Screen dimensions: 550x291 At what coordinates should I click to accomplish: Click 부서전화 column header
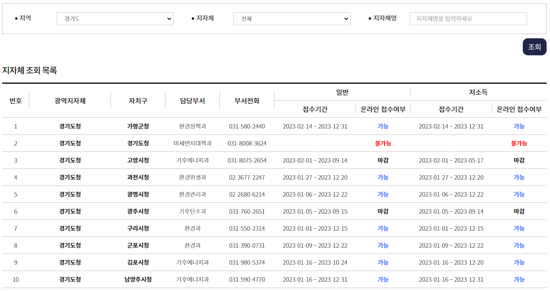[x=247, y=101]
